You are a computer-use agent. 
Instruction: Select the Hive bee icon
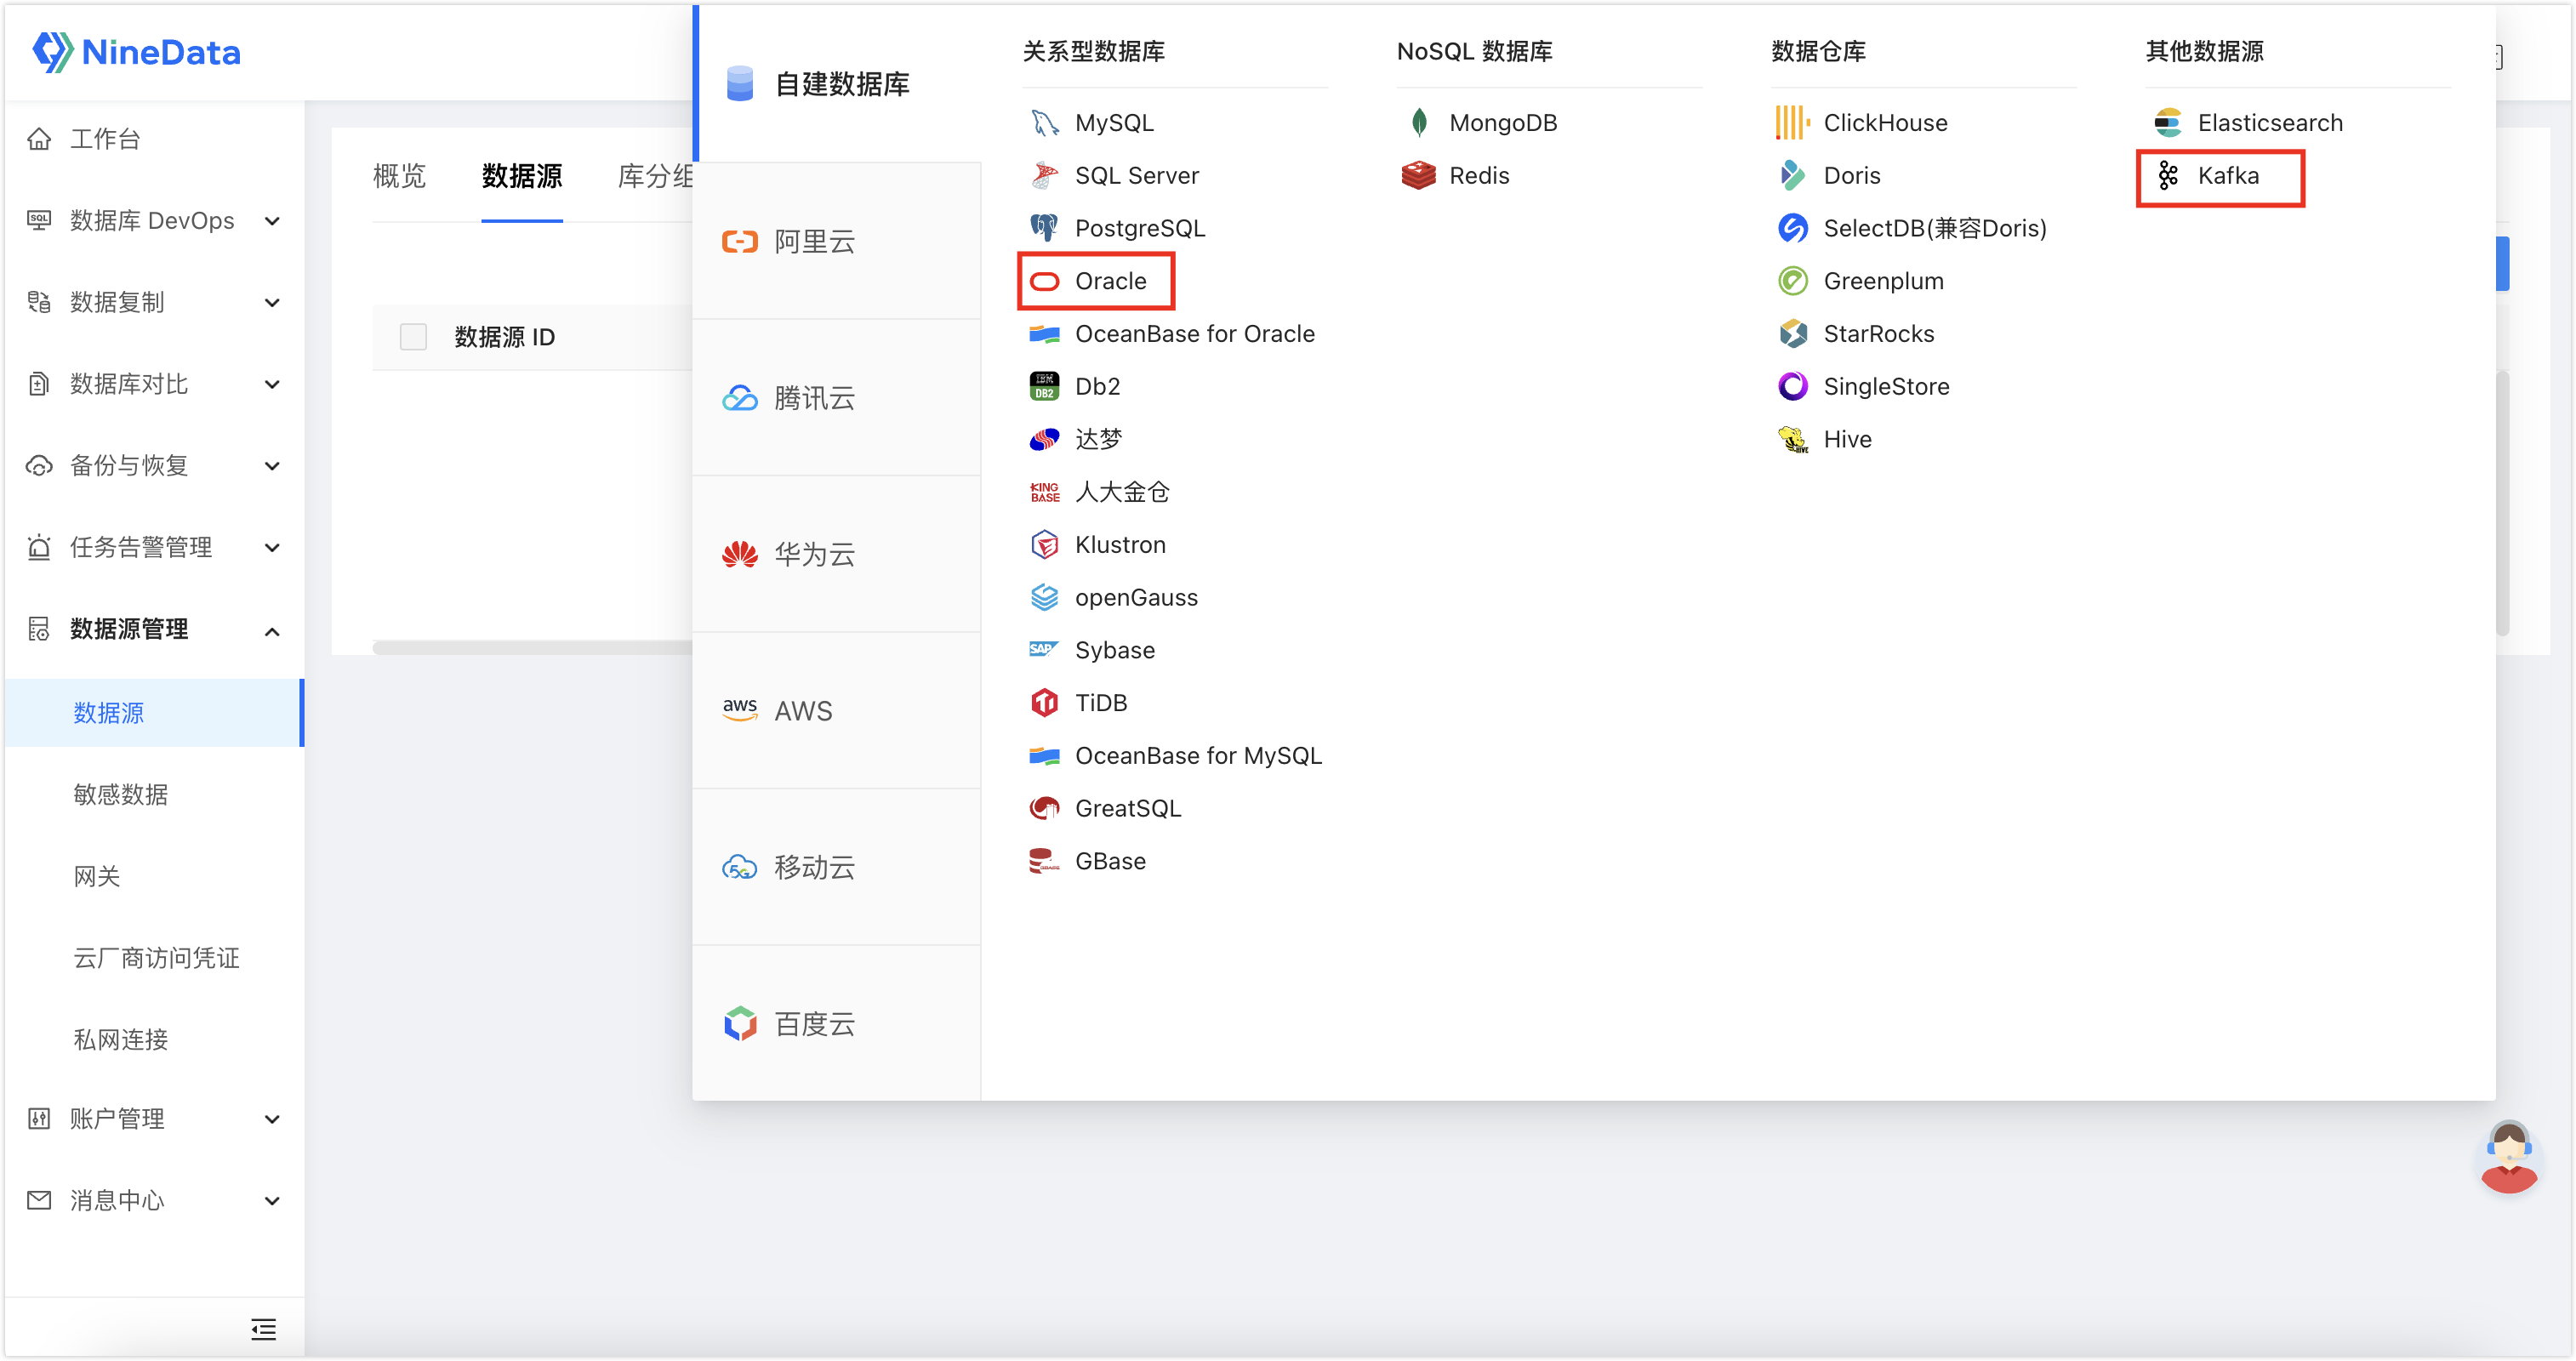point(1792,440)
